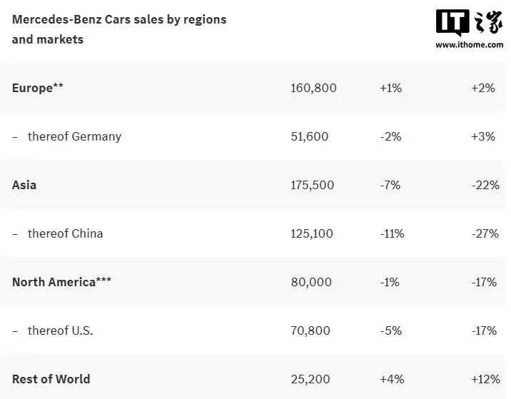Select the thereof China row label
Screen dimensions: 511x399
tap(65, 233)
